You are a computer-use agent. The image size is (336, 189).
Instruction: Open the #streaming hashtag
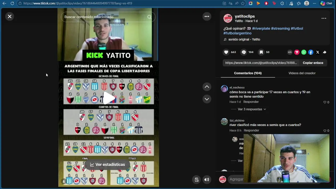[x=280, y=28]
